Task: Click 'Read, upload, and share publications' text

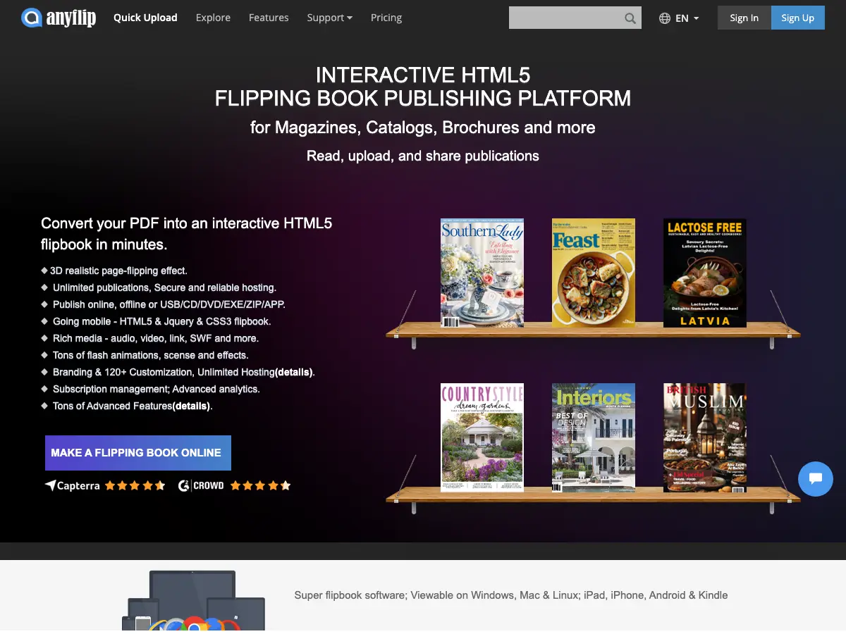Action: click(x=423, y=156)
